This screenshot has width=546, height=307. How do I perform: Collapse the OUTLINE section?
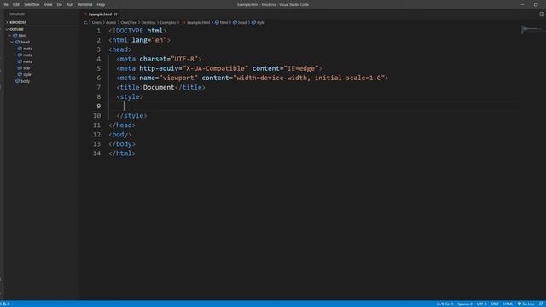pos(16,29)
